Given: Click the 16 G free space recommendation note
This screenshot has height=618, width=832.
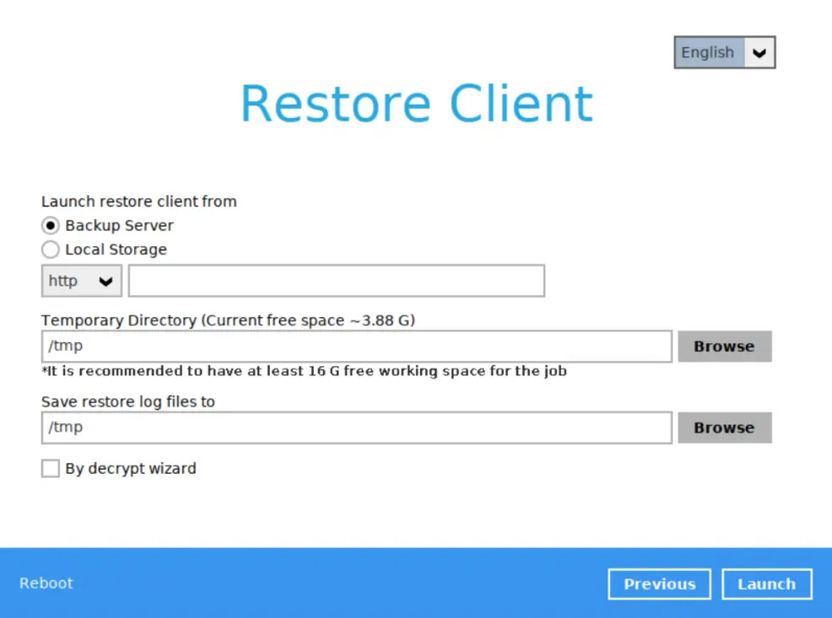Looking at the screenshot, I should click(x=304, y=371).
